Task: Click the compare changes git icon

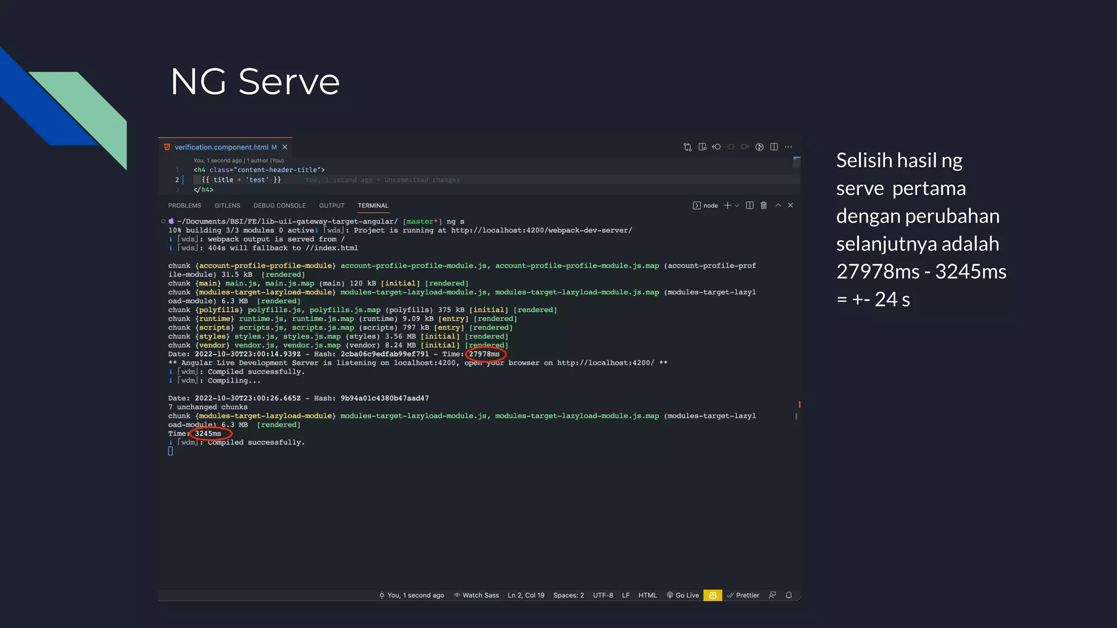Action: (x=688, y=147)
